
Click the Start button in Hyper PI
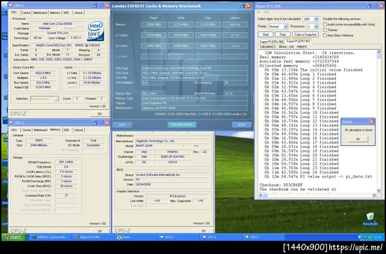click(x=266, y=35)
